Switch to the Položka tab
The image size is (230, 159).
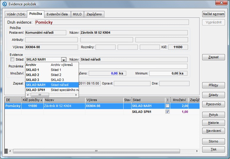[x=36, y=14]
